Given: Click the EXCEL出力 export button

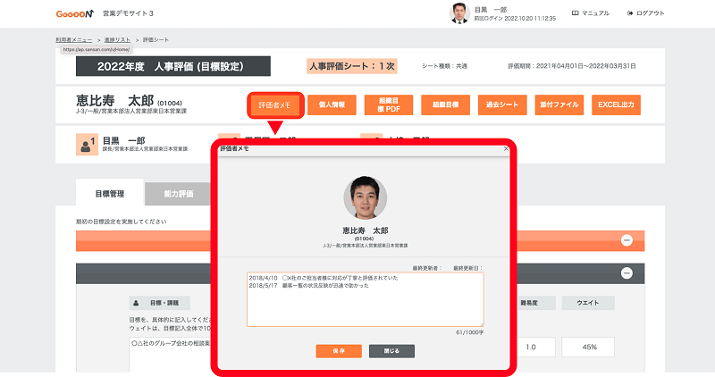Looking at the screenshot, I should 615,105.
